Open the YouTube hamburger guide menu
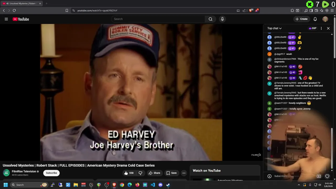 click(x=6, y=19)
